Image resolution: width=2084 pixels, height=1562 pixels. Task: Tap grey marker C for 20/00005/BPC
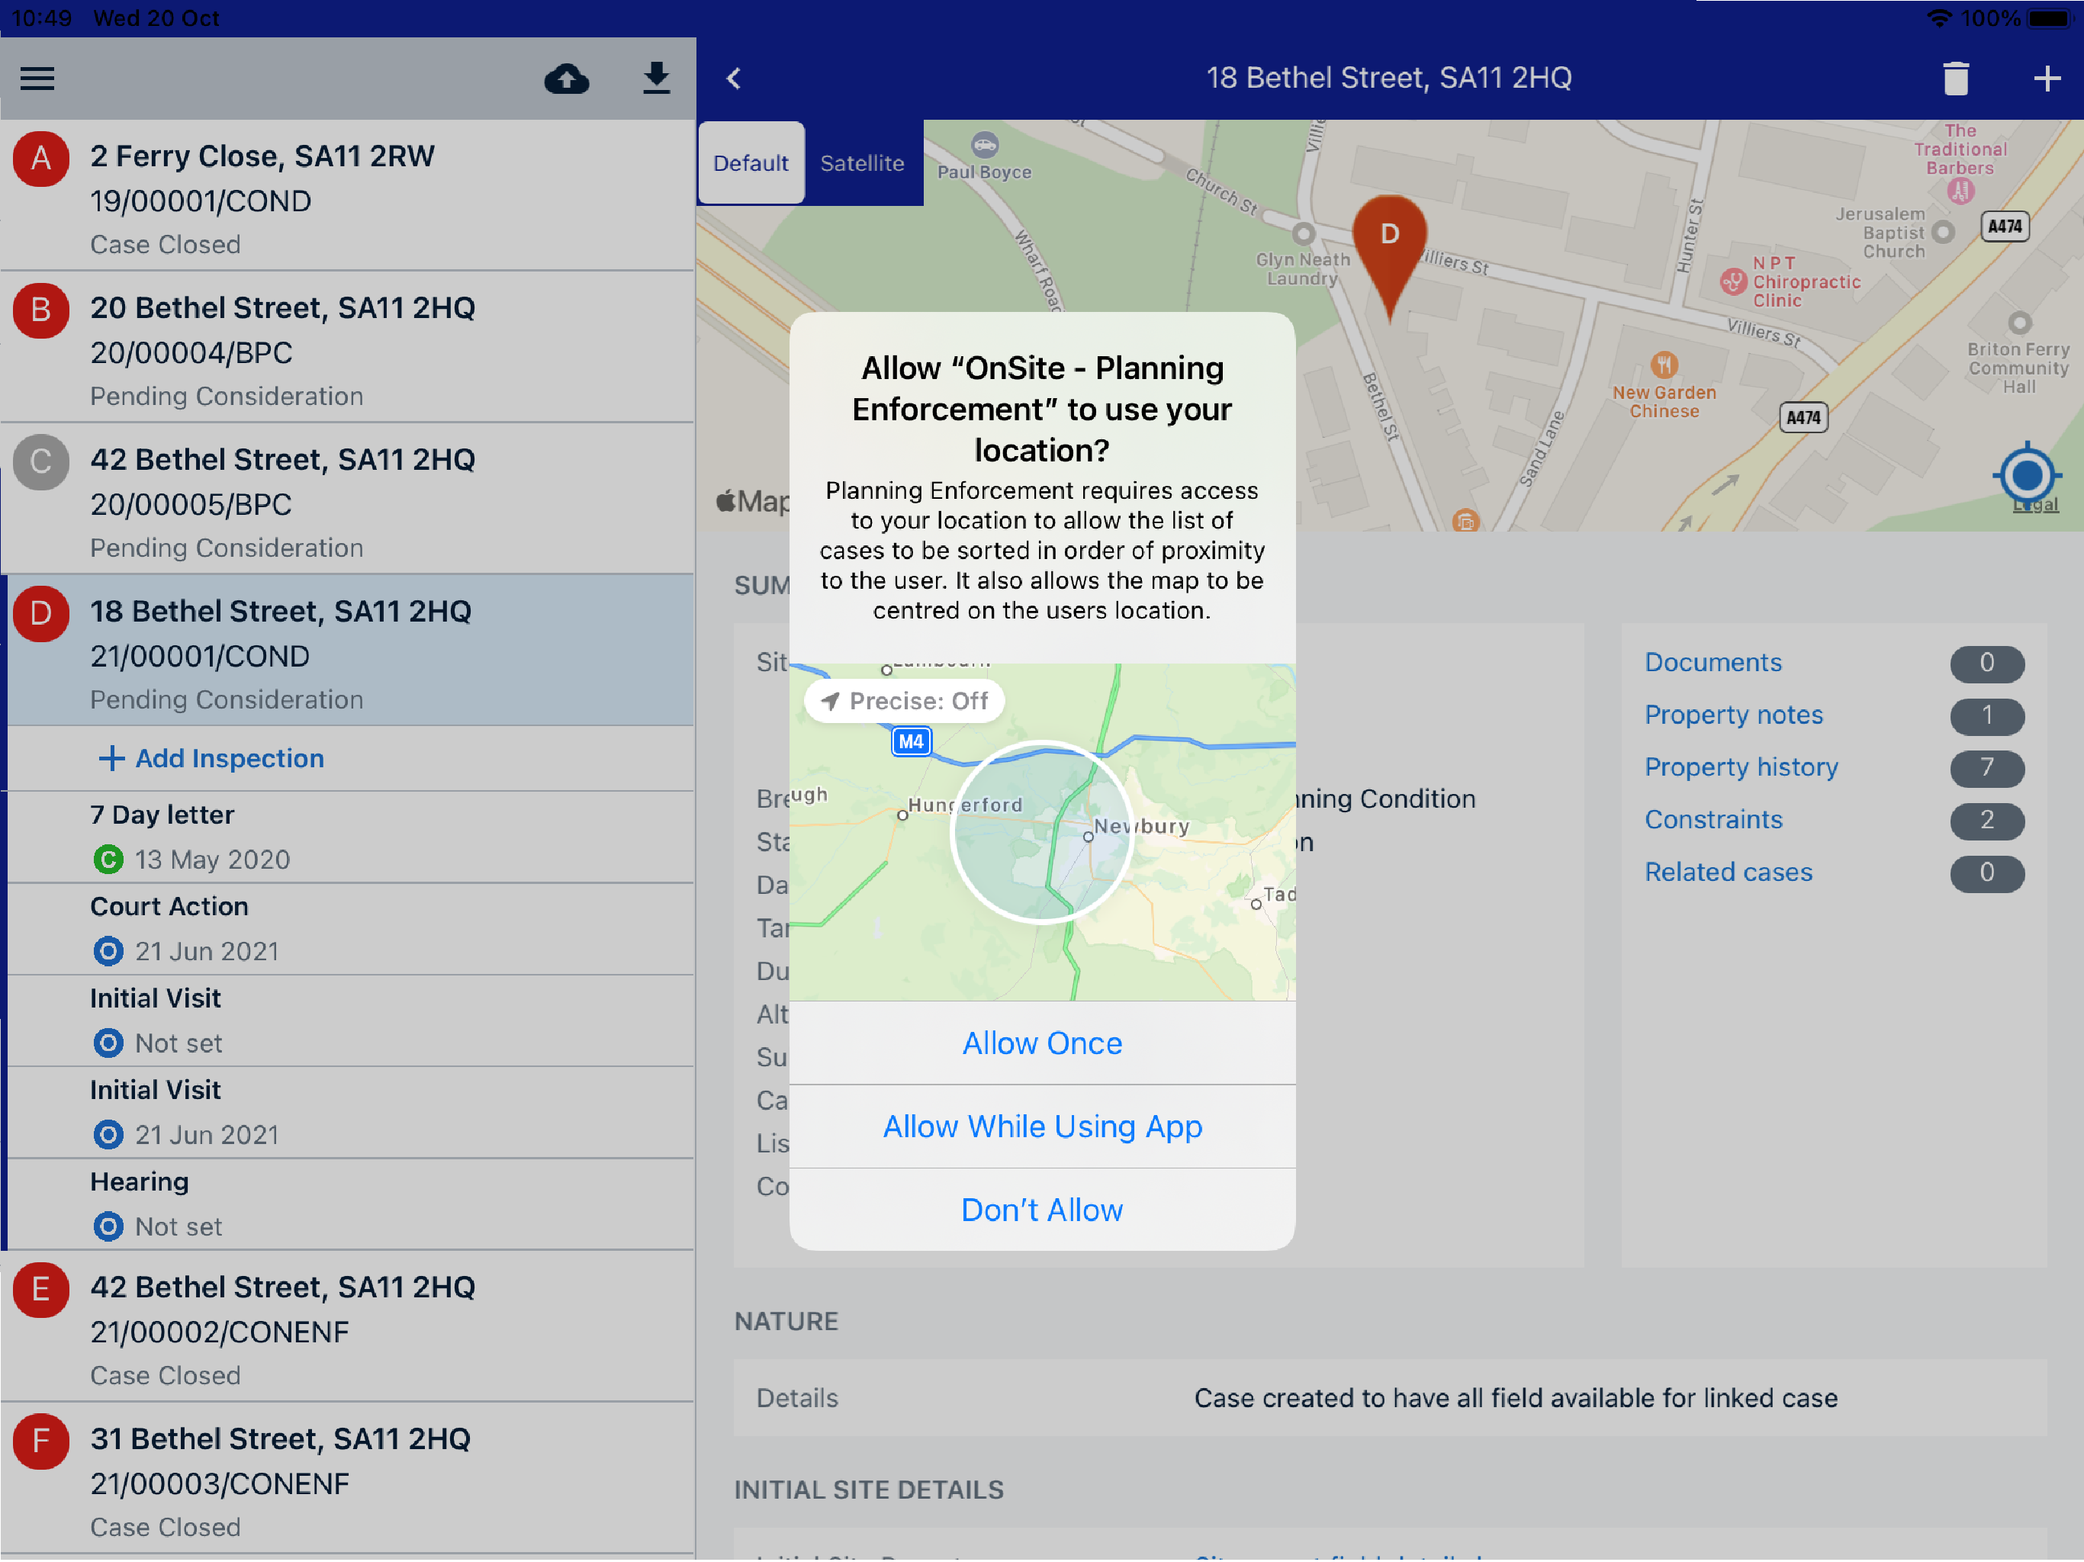[40, 461]
